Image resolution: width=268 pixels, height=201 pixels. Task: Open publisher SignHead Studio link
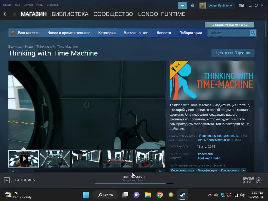[x=208, y=158]
